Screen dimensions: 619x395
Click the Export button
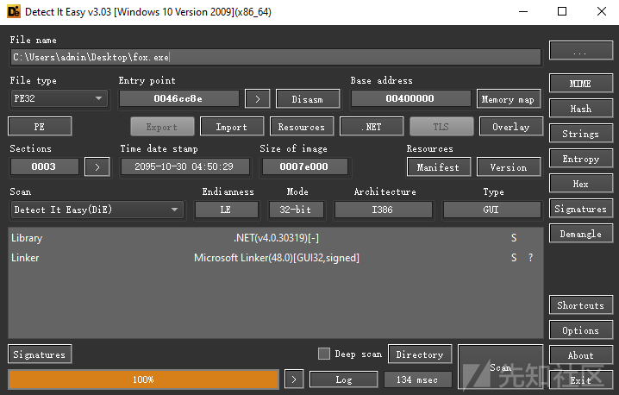click(162, 127)
